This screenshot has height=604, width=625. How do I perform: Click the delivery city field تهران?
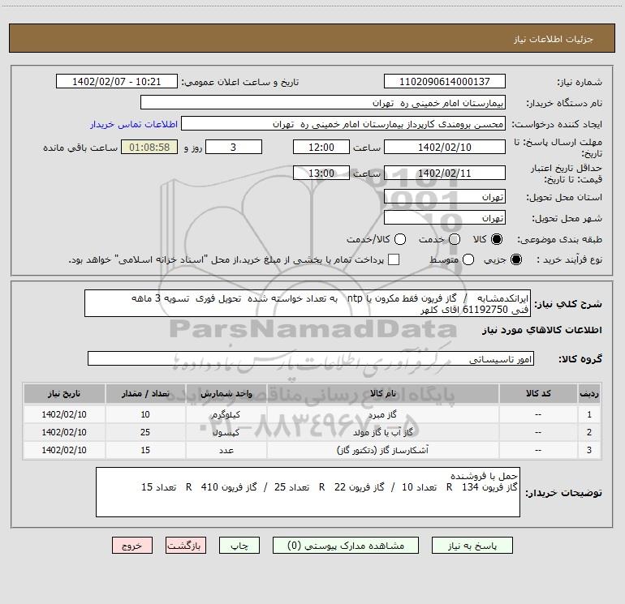pyautogui.click(x=445, y=218)
